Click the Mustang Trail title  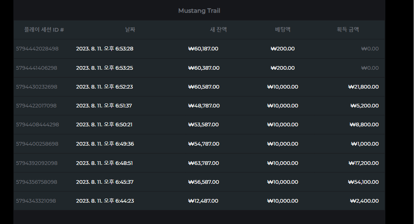click(199, 11)
